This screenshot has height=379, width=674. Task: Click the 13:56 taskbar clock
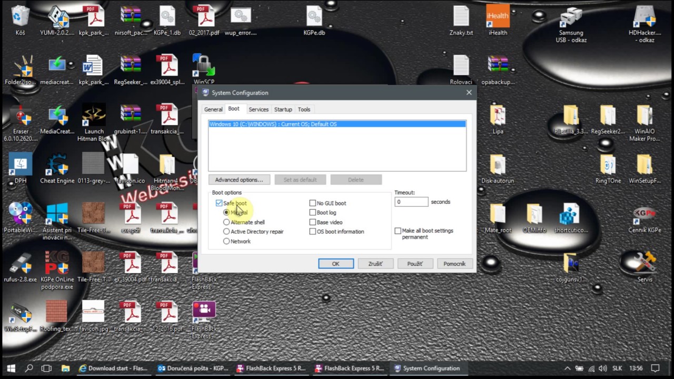click(636, 368)
